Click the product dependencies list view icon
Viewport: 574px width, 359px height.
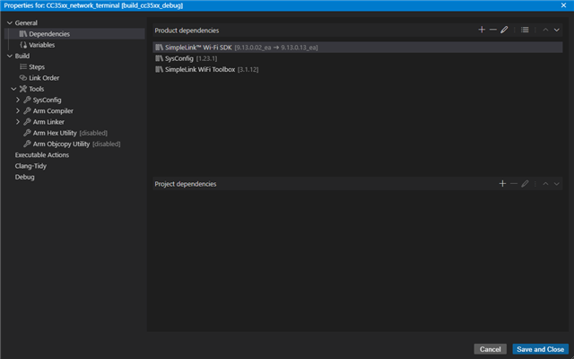point(525,30)
